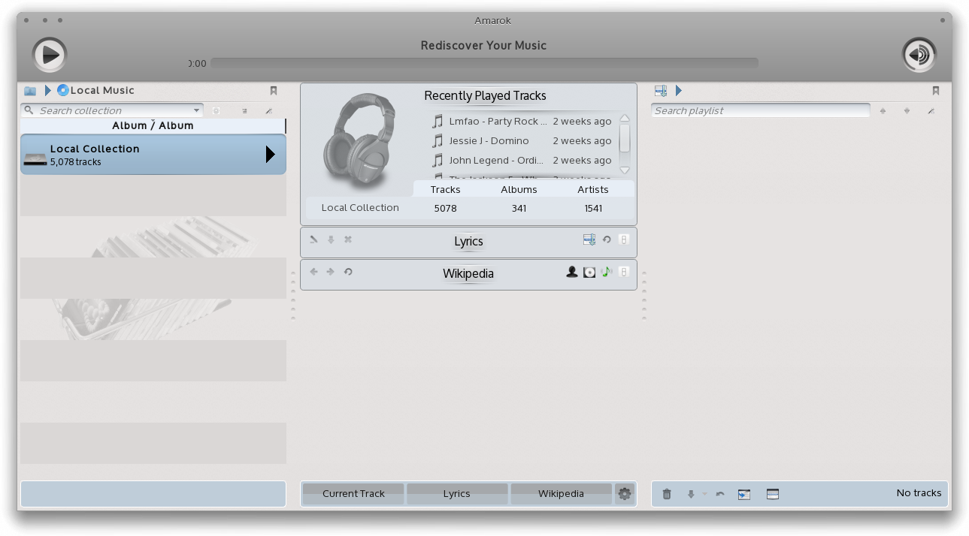Click the Albums column header
969x536 pixels.
pos(519,189)
